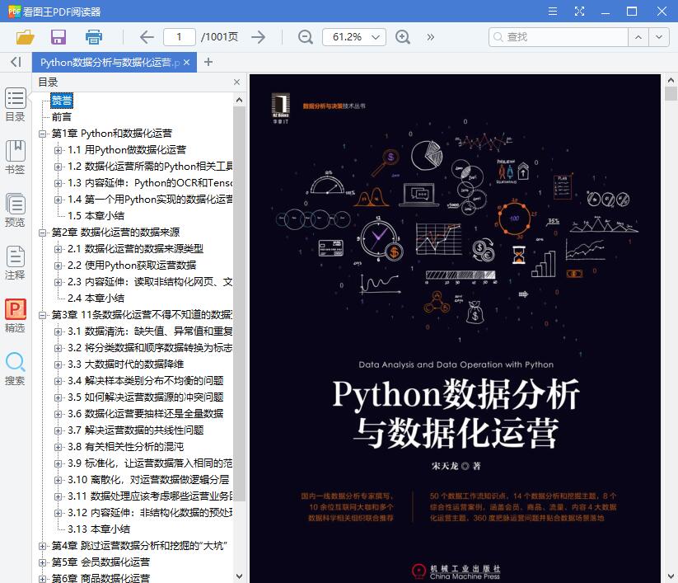Collapse the 第3章 chapter tree node
The image size is (678, 583).
click(x=42, y=315)
